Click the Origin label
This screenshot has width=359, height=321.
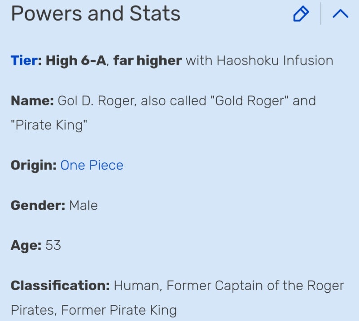[x=34, y=165]
